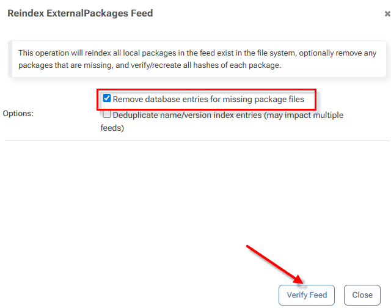Uncheck Remove database entries checkbox

click(107, 98)
